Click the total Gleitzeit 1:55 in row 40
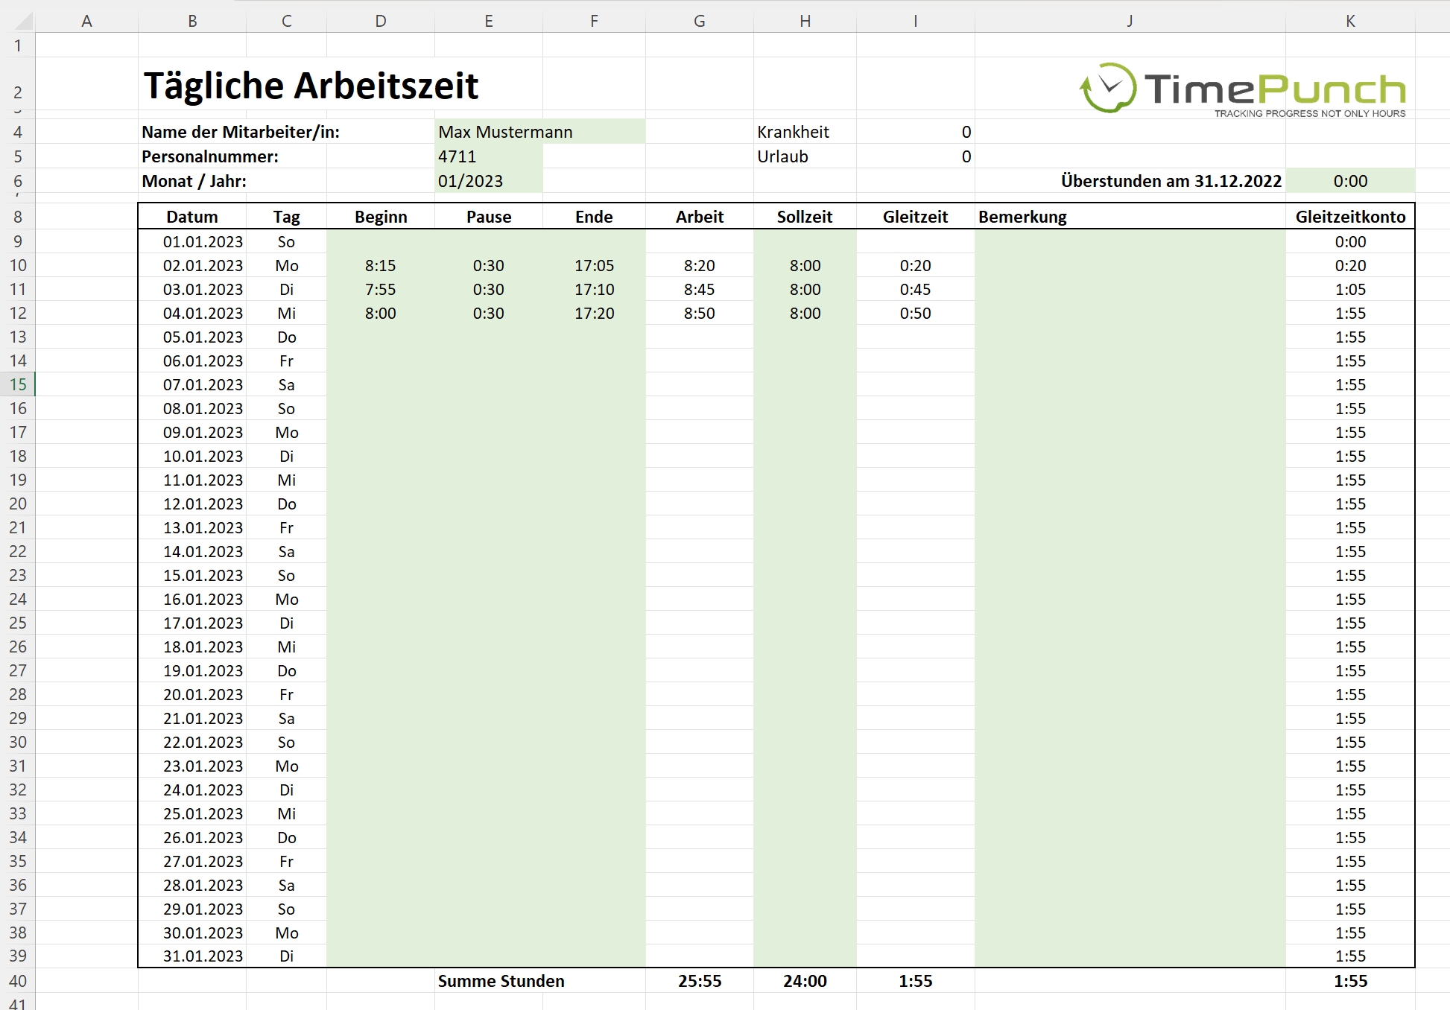The height and width of the screenshot is (1010, 1450). (x=916, y=981)
